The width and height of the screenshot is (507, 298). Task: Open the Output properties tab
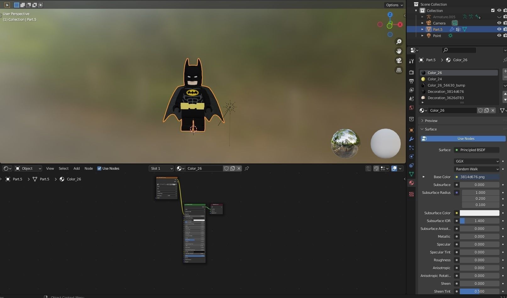411,81
